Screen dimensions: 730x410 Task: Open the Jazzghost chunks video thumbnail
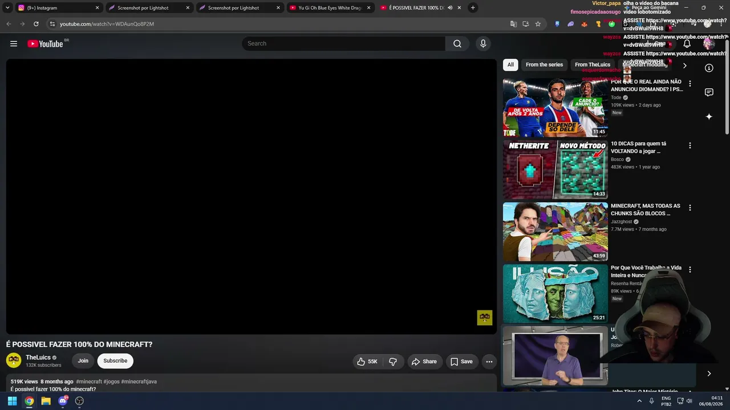tap(555, 232)
